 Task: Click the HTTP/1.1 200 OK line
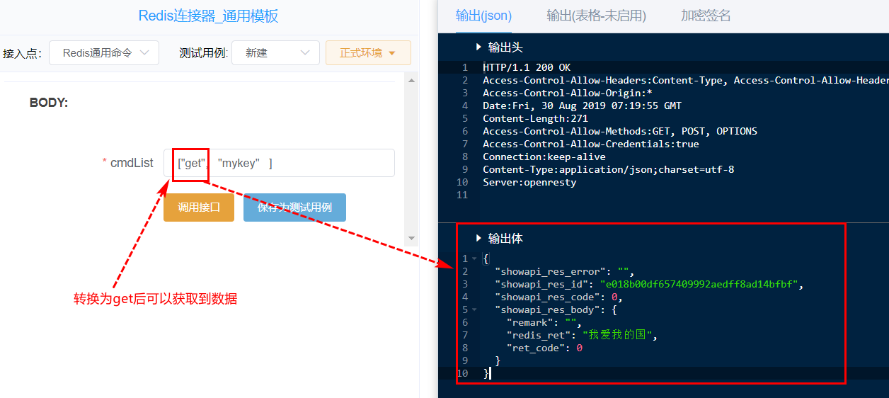point(527,67)
